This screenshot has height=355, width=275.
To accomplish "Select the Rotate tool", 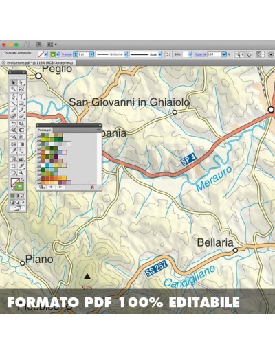I will point(14,124).
